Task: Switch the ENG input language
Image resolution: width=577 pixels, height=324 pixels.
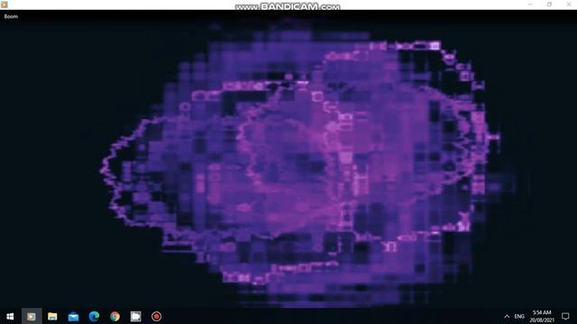Action: (x=519, y=316)
